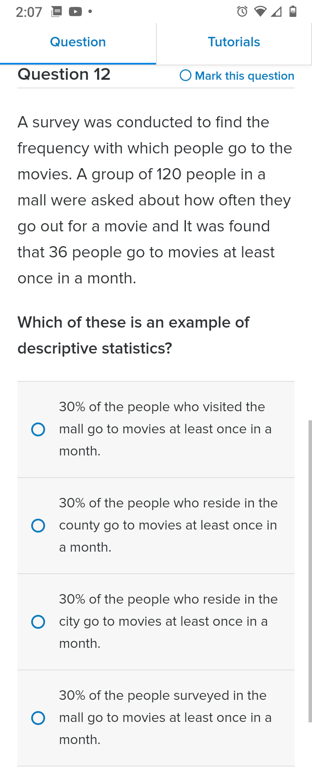Screen dimensions: 312x780
Task: Tap the circle icon beside Mark this question
Action: pyautogui.click(x=185, y=75)
